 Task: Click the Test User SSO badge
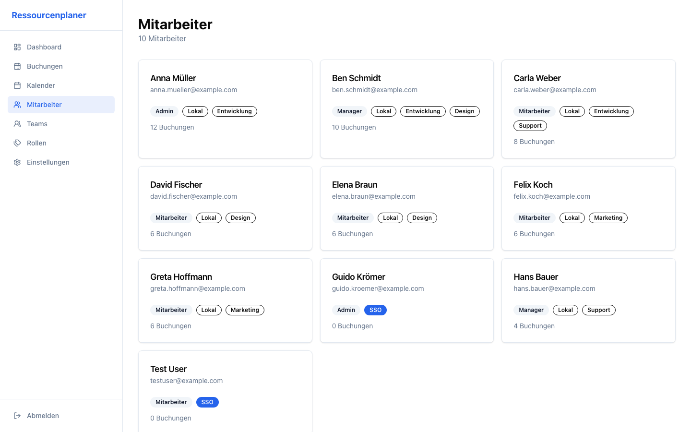click(x=207, y=402)
